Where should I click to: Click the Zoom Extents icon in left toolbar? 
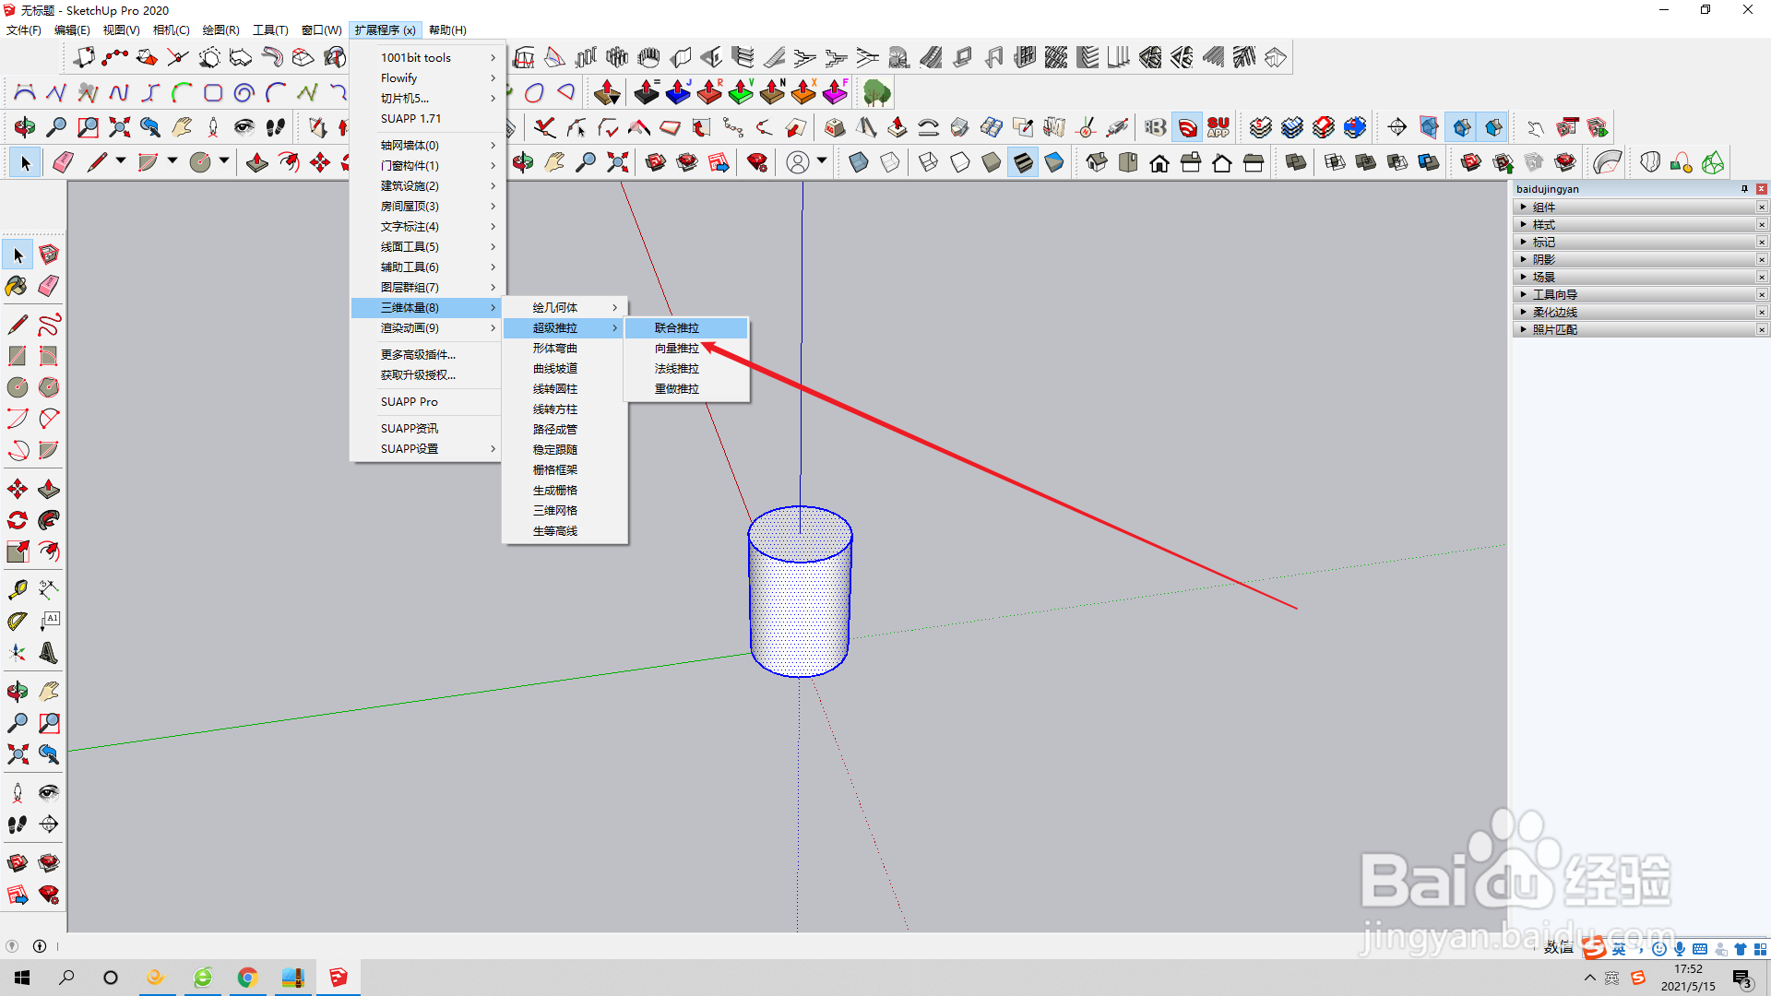click(17, 754)
